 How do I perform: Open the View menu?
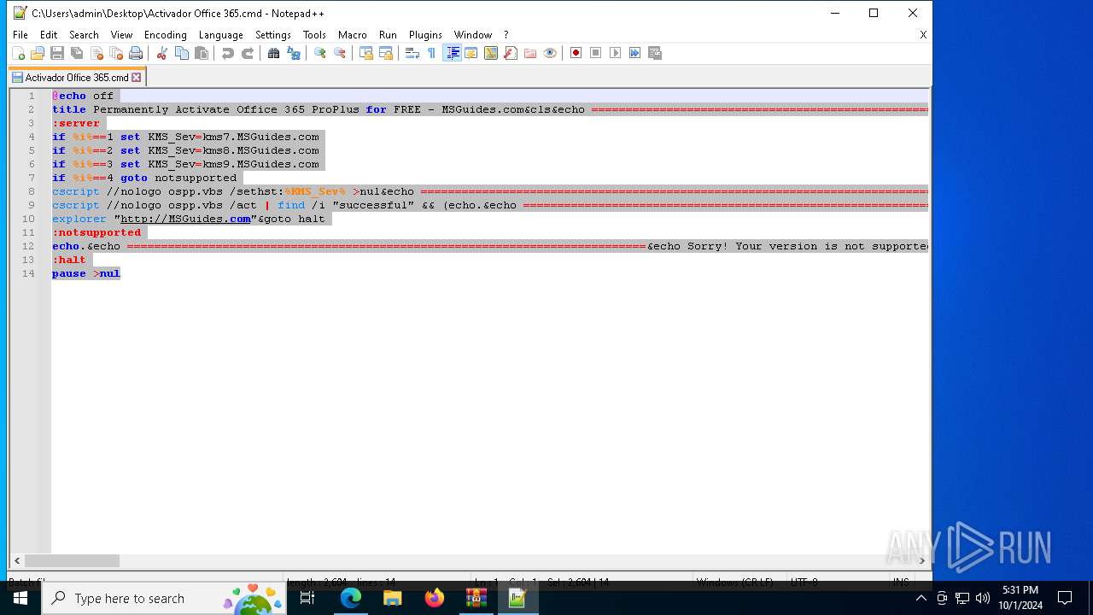[122, 35]
